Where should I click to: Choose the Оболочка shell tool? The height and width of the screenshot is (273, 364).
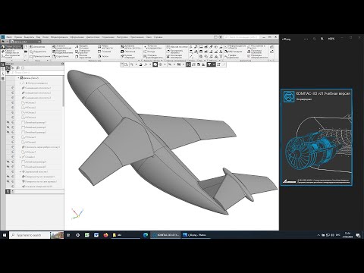click(128, 52)
